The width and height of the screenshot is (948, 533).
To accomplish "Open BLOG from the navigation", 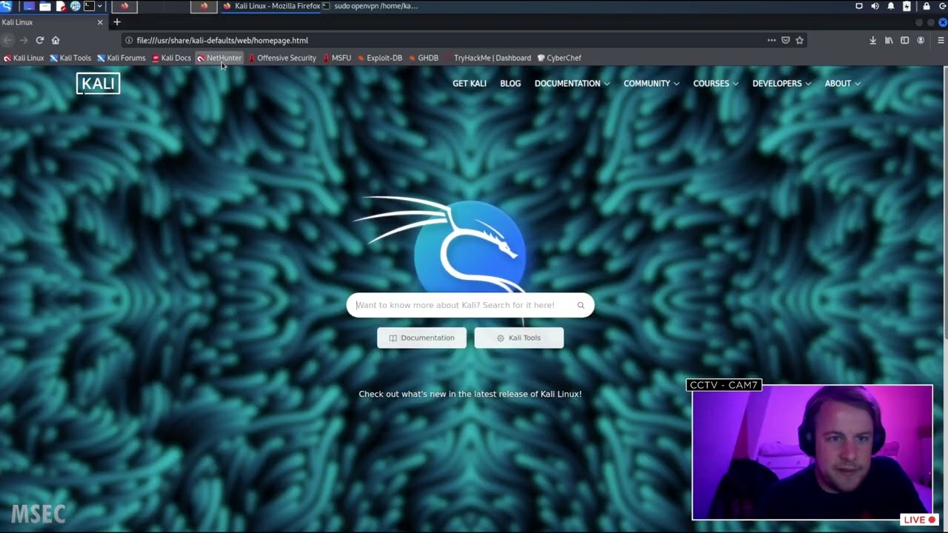I will click(x=510, y=84).
